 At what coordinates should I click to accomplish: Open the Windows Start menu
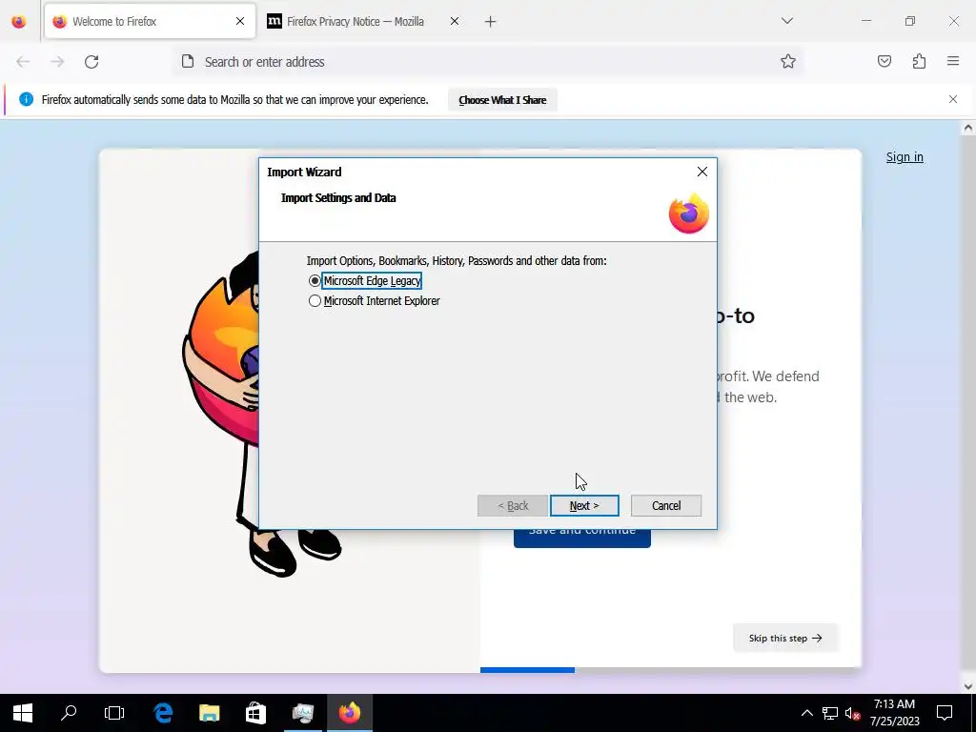pos(23,713)
